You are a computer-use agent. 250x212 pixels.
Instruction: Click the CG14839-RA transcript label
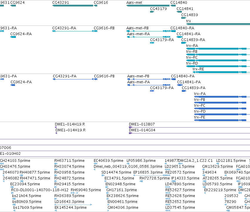coord(193,40)
